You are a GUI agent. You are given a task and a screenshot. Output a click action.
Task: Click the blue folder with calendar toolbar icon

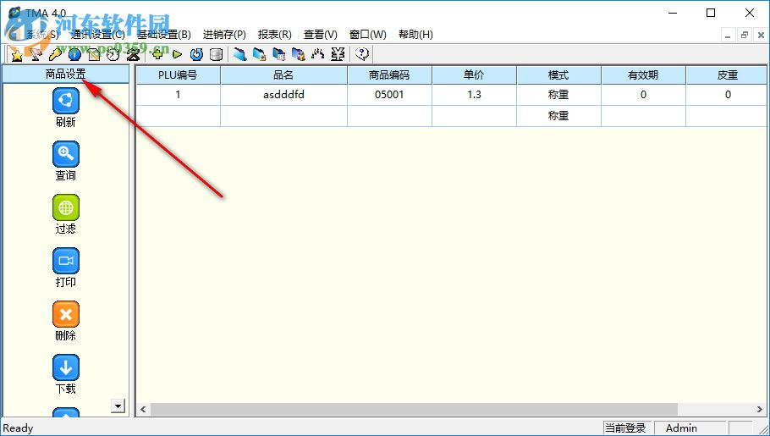pyautogui.click(x=279, y=54)
